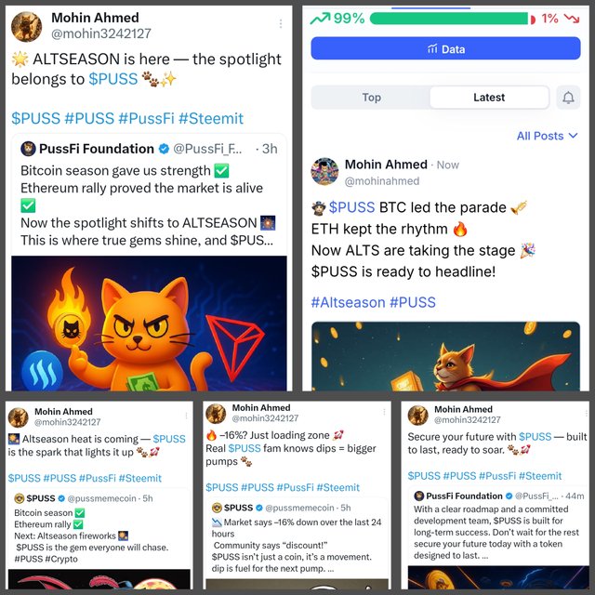Viewport: 595px width, 595px height.
Task: Click Mohin Ahmed avatar beside @mohinahmed
Action: (324, 171)
